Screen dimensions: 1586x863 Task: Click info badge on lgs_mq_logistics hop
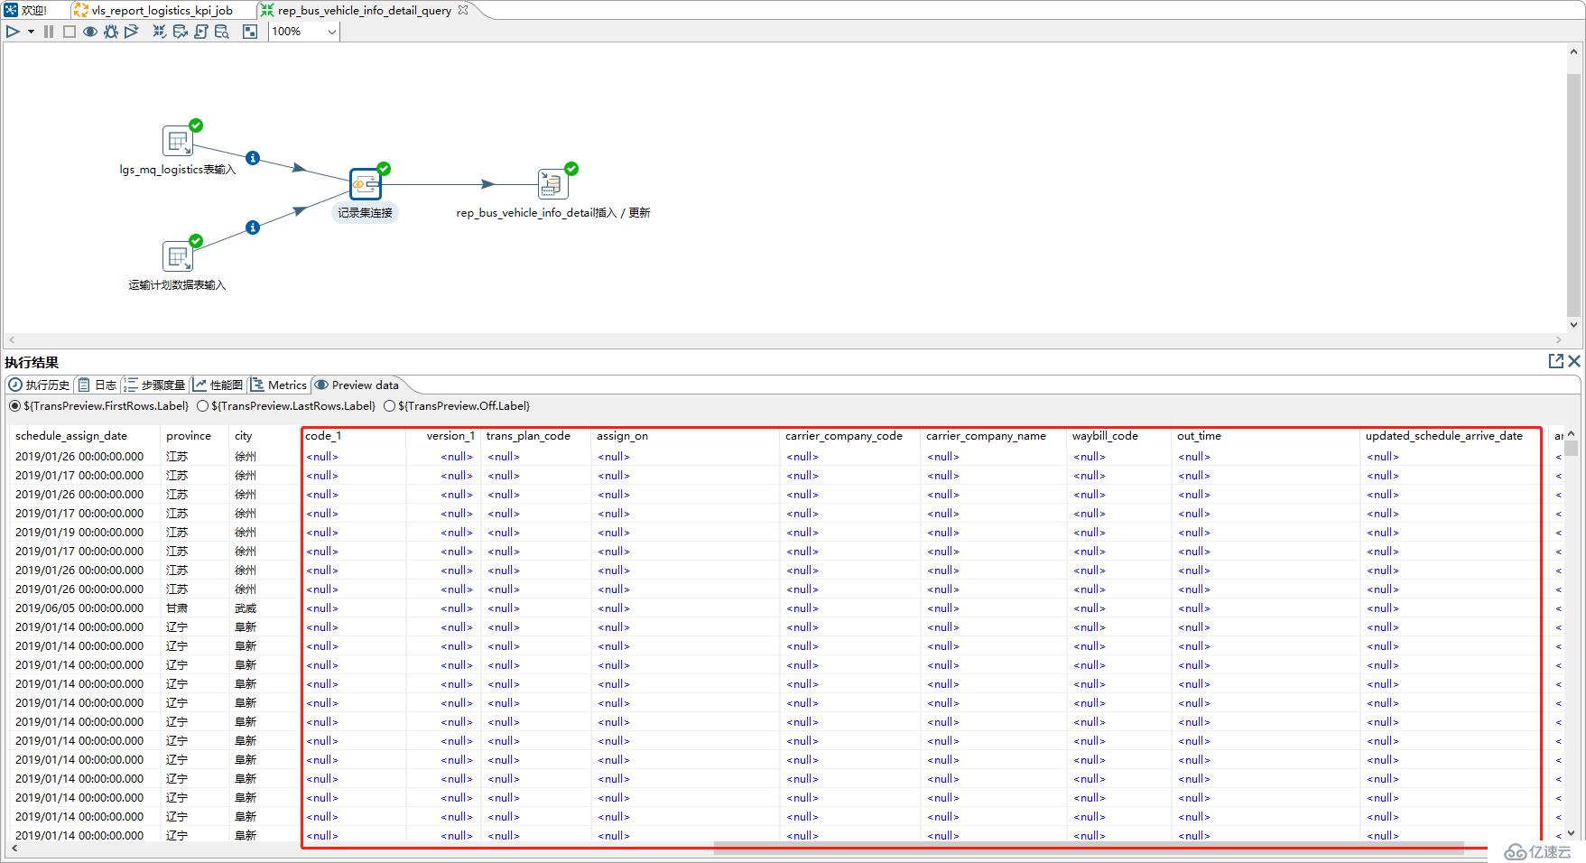253,158
